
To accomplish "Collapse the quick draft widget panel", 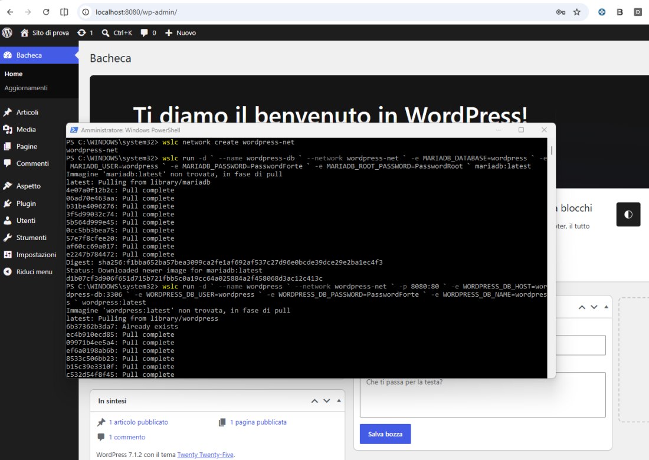I will [606, 307].
